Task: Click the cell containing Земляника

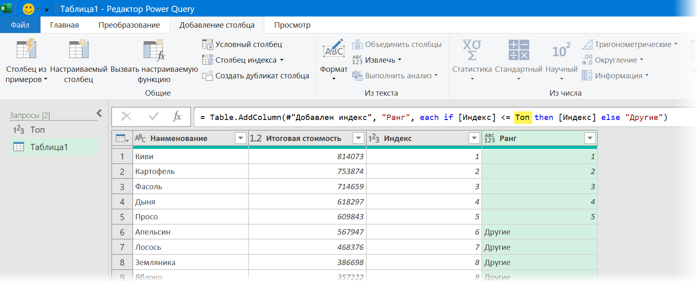Action: [x=191, y=263]
